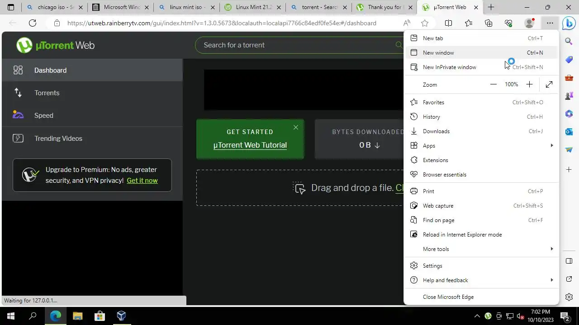The image size is (579, 325).
Task: Click the µTorrent Web logo
Action: pos(55,45)
